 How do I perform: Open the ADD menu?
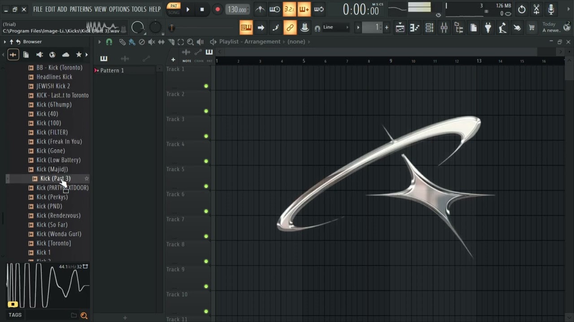(x=62, y=9)
